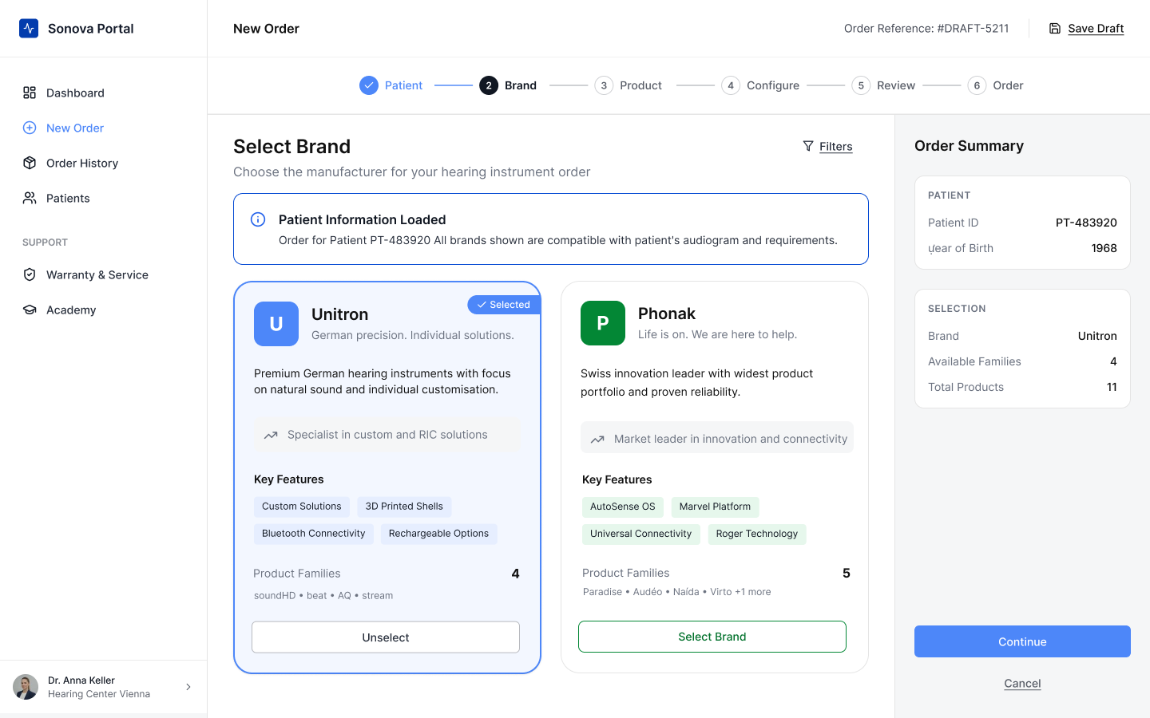Click the soundHD • beat • AQ • stream text
The image size is (1150, 718).
(323, 596)
